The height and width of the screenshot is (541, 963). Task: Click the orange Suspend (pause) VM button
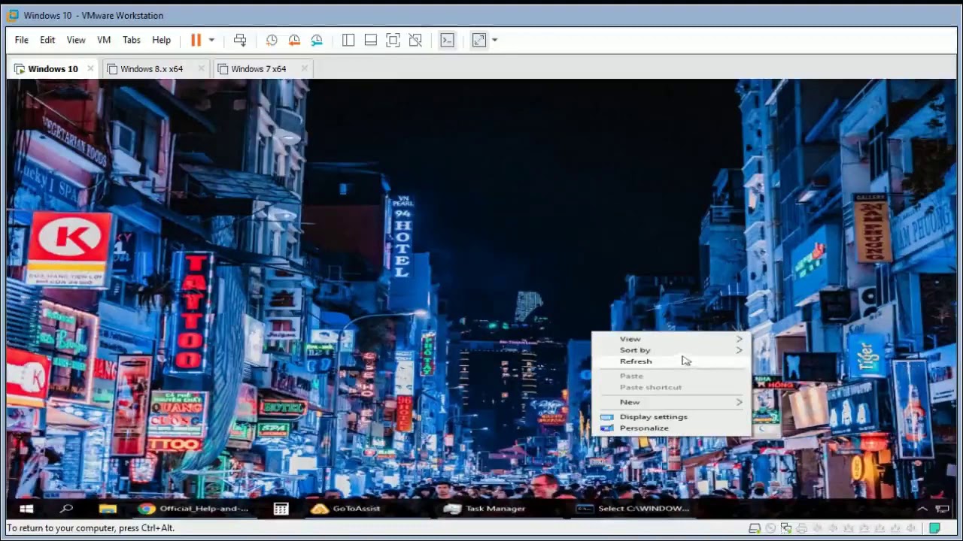(x=196, y=40)
